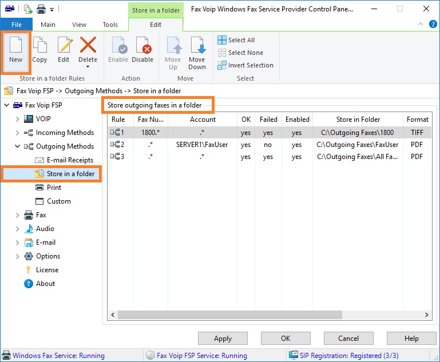Open the Delete dropdown arrow

point(88,67)
